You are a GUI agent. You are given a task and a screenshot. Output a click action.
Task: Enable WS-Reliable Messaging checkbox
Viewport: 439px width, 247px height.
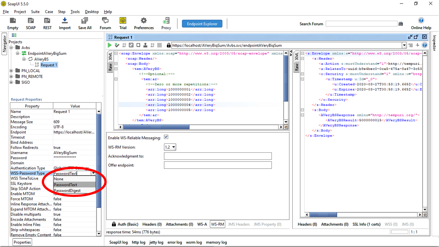(166, 136)
